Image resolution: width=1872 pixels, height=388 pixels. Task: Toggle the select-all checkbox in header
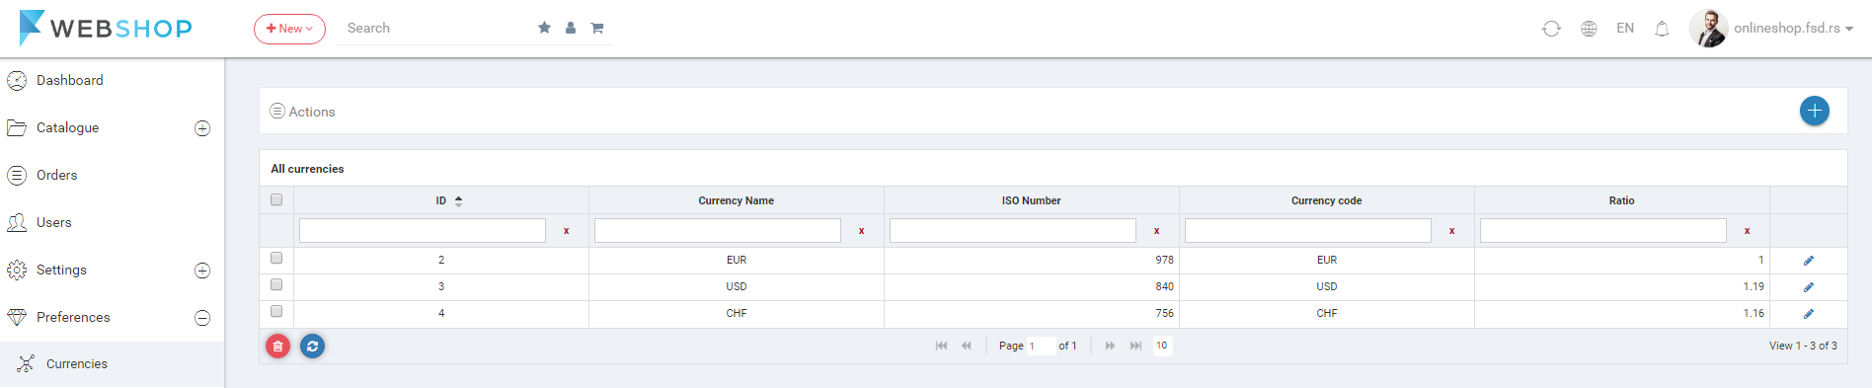pyautogui.click(x=276, y=199)
